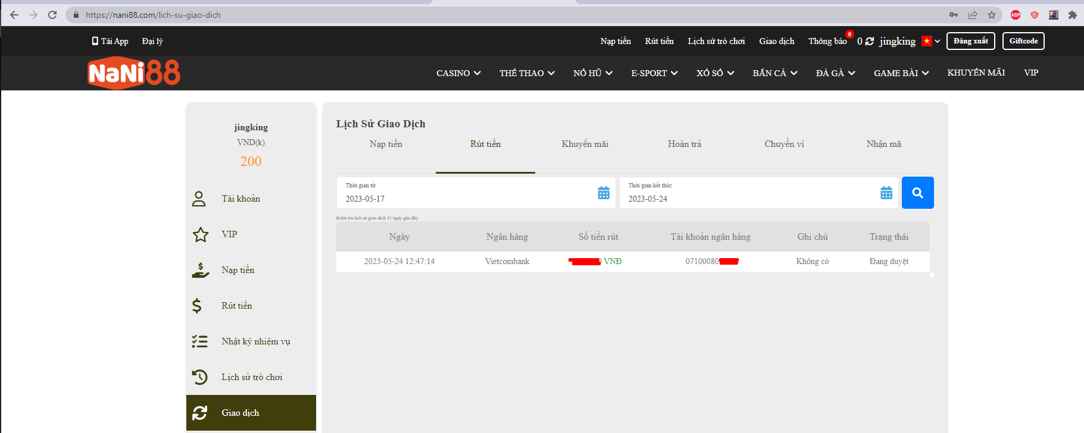Viewport: 1084px width, 433px height.
Task: Open the saved passwords key icon
Action: coord(954,15)
